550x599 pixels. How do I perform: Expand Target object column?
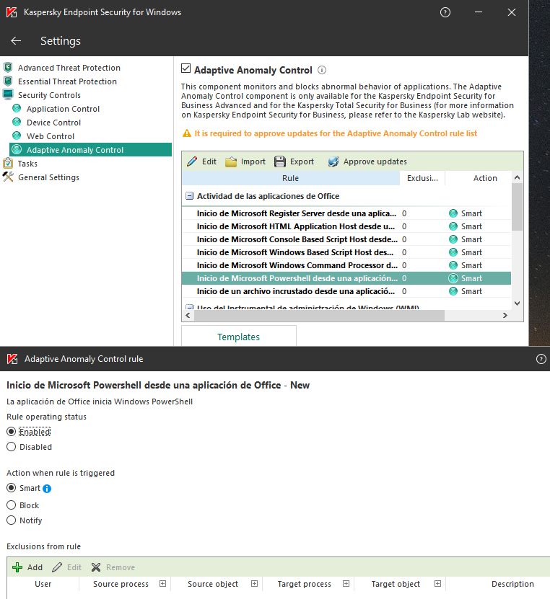pos(438,583)
